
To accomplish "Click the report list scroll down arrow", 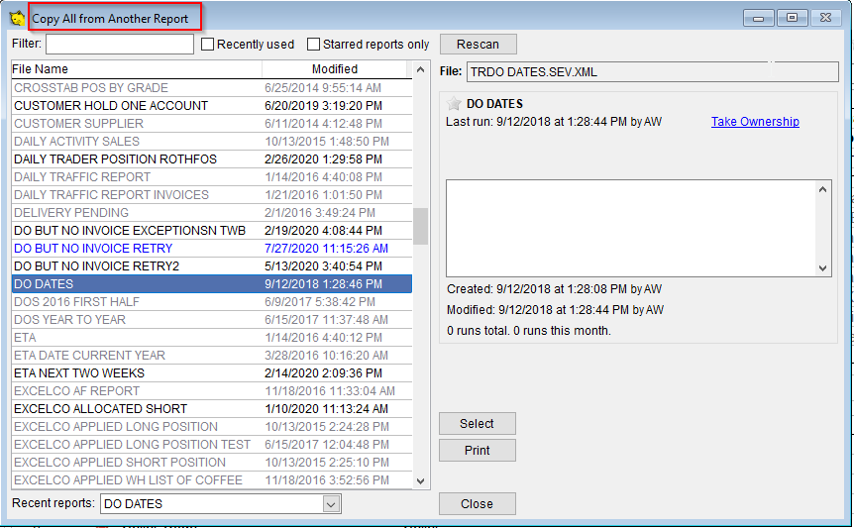I will tap(420, 480).
